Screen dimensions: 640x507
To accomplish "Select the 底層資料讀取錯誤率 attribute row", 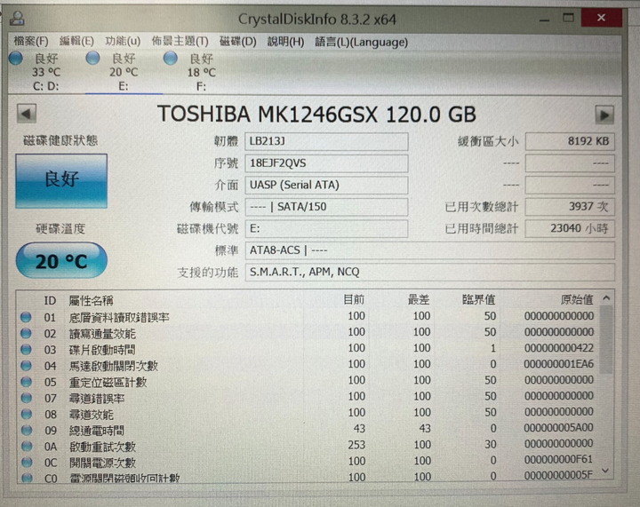I will click(308, 317).
